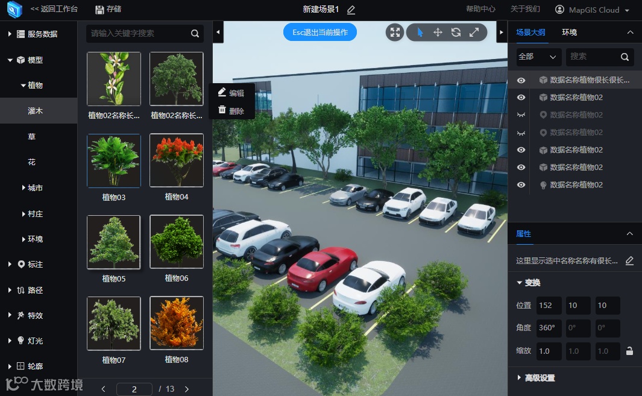Screen dimensions: 642x396
Task: Collapse right panel with arrow handle
Action: 501,32
